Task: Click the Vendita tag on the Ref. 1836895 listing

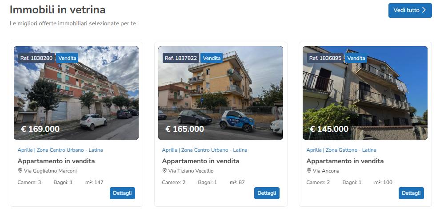Action: (x=356, y=58)
